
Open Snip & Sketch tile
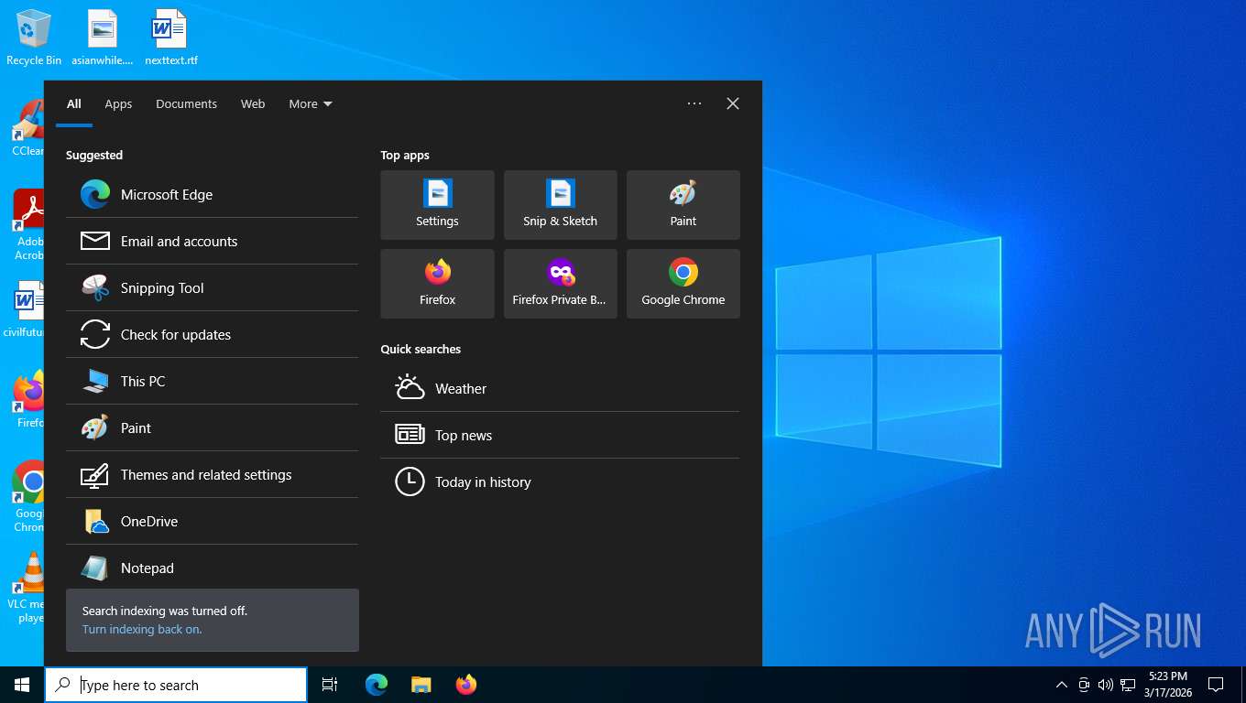[x=560, y=205]
